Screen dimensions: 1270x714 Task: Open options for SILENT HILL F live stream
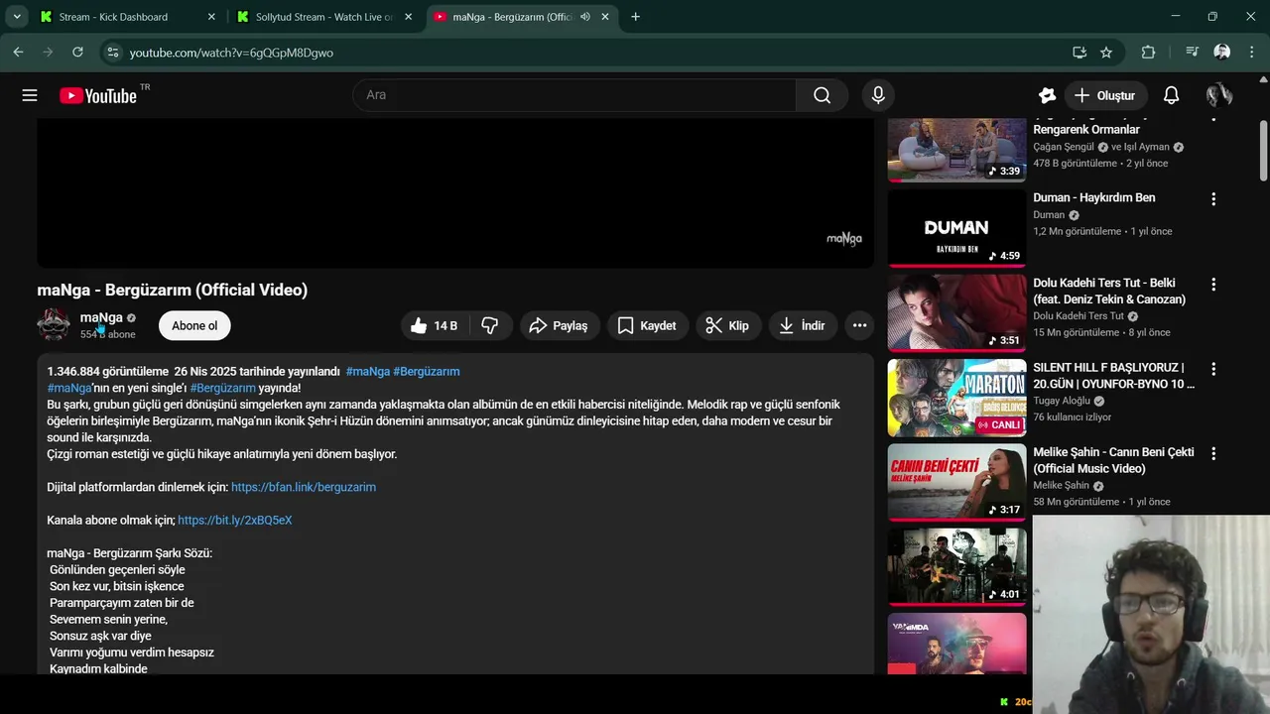1213,369
